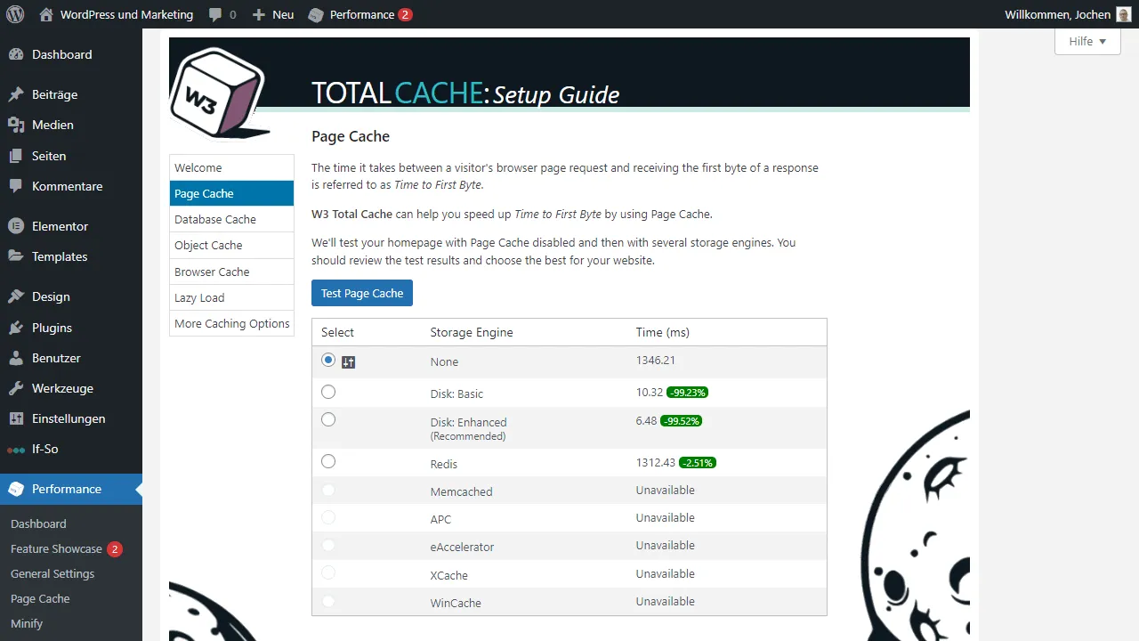The image size is (1139, 641).
Task: Click the red Feature Showcase notification badge
Action: (115, 549)
